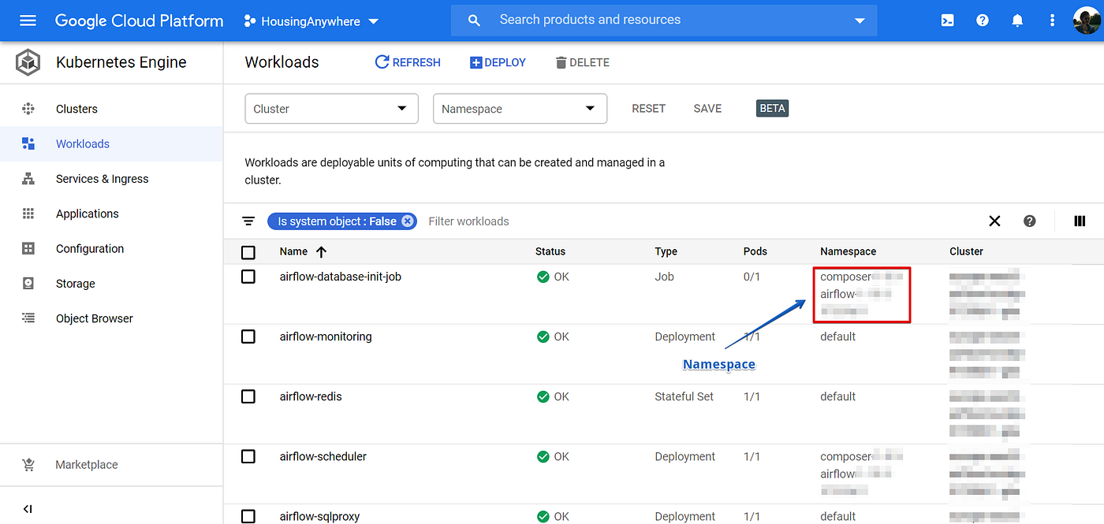This screenshot has width=1104, height=524.
Task: Open the Services & Ingress section
Action: click(x=102, y=179)
